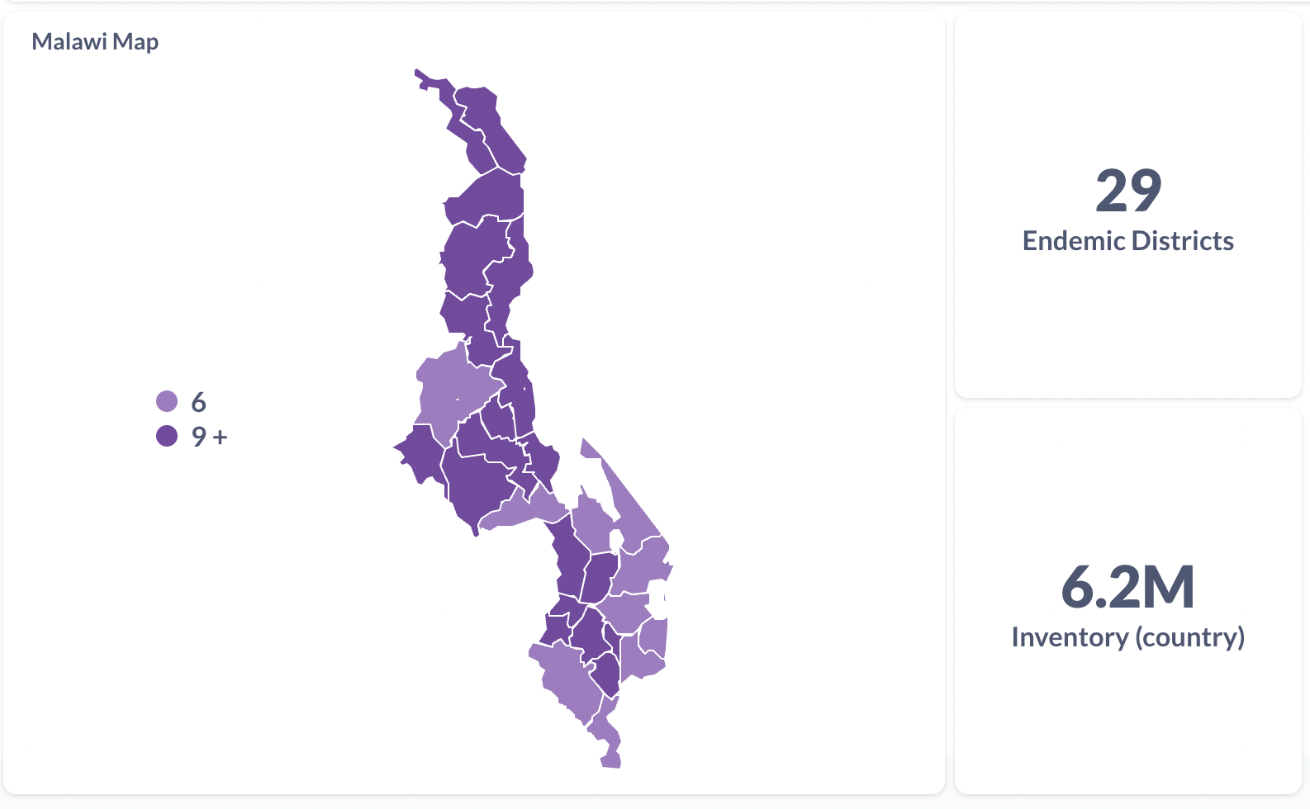Click the dark purple "9 +" legend swatch
This screenshot has height=809, width=1310.
pos(167,436)
